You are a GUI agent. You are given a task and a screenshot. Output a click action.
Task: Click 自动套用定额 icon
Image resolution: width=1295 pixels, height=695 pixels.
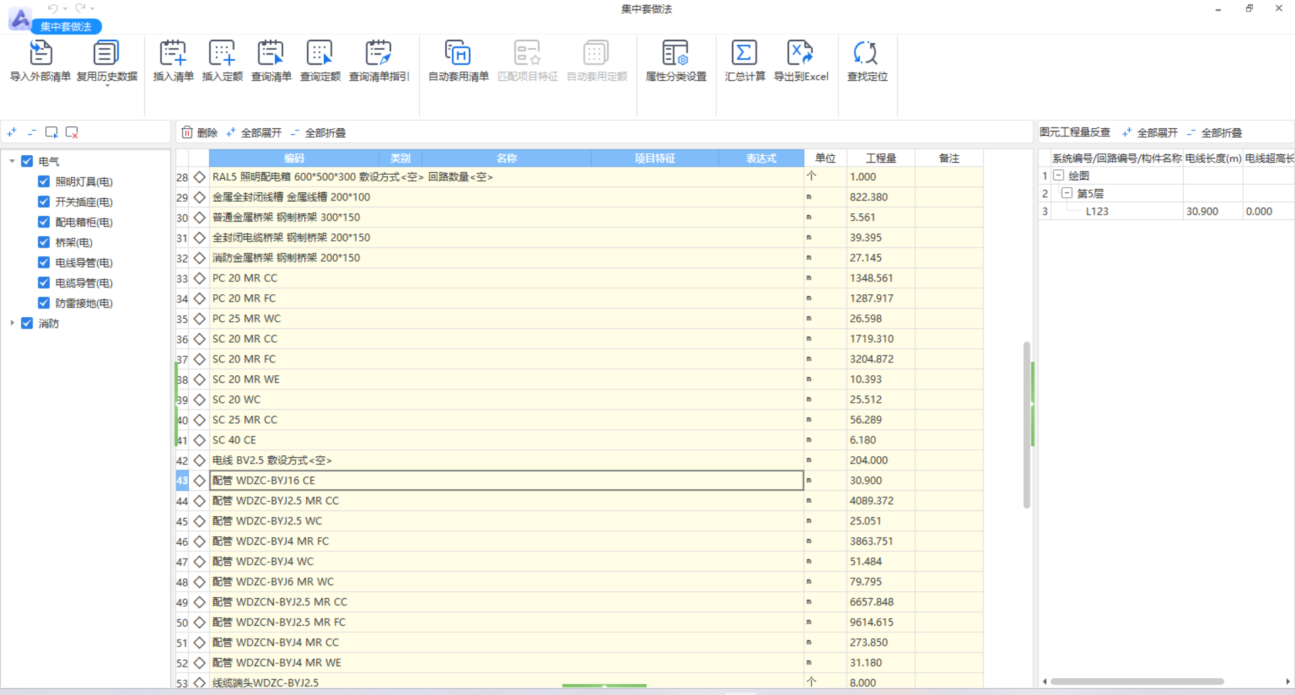pos(596,53)
